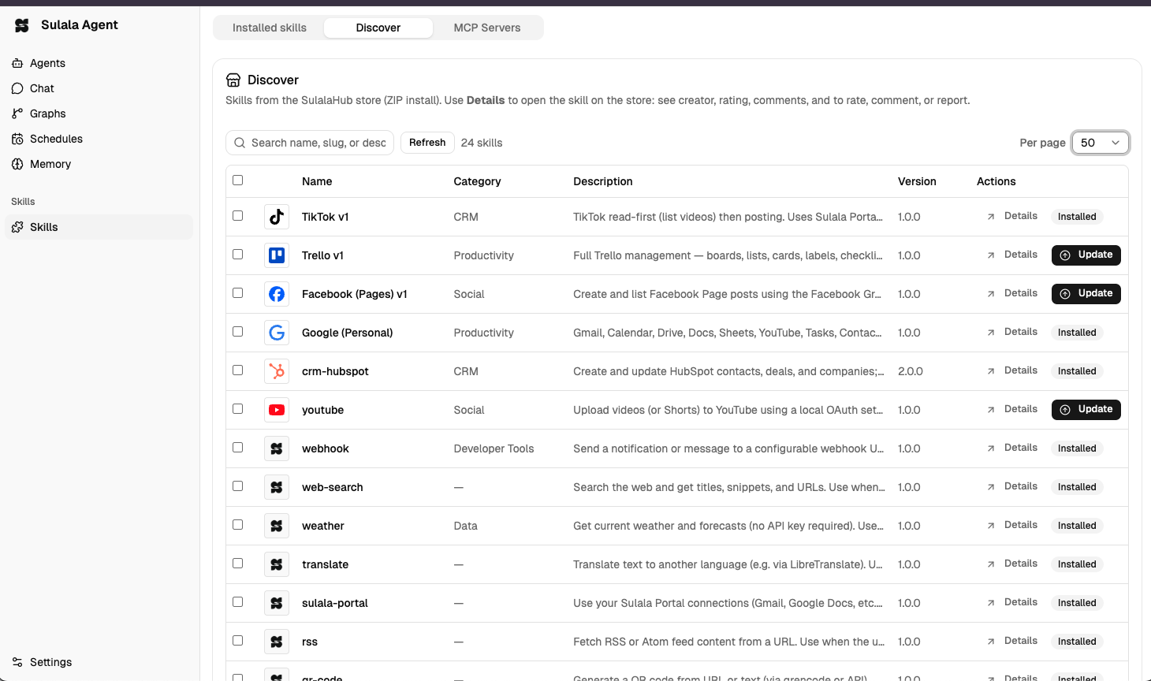Click the TikTok skill icon

pos(277,217)
